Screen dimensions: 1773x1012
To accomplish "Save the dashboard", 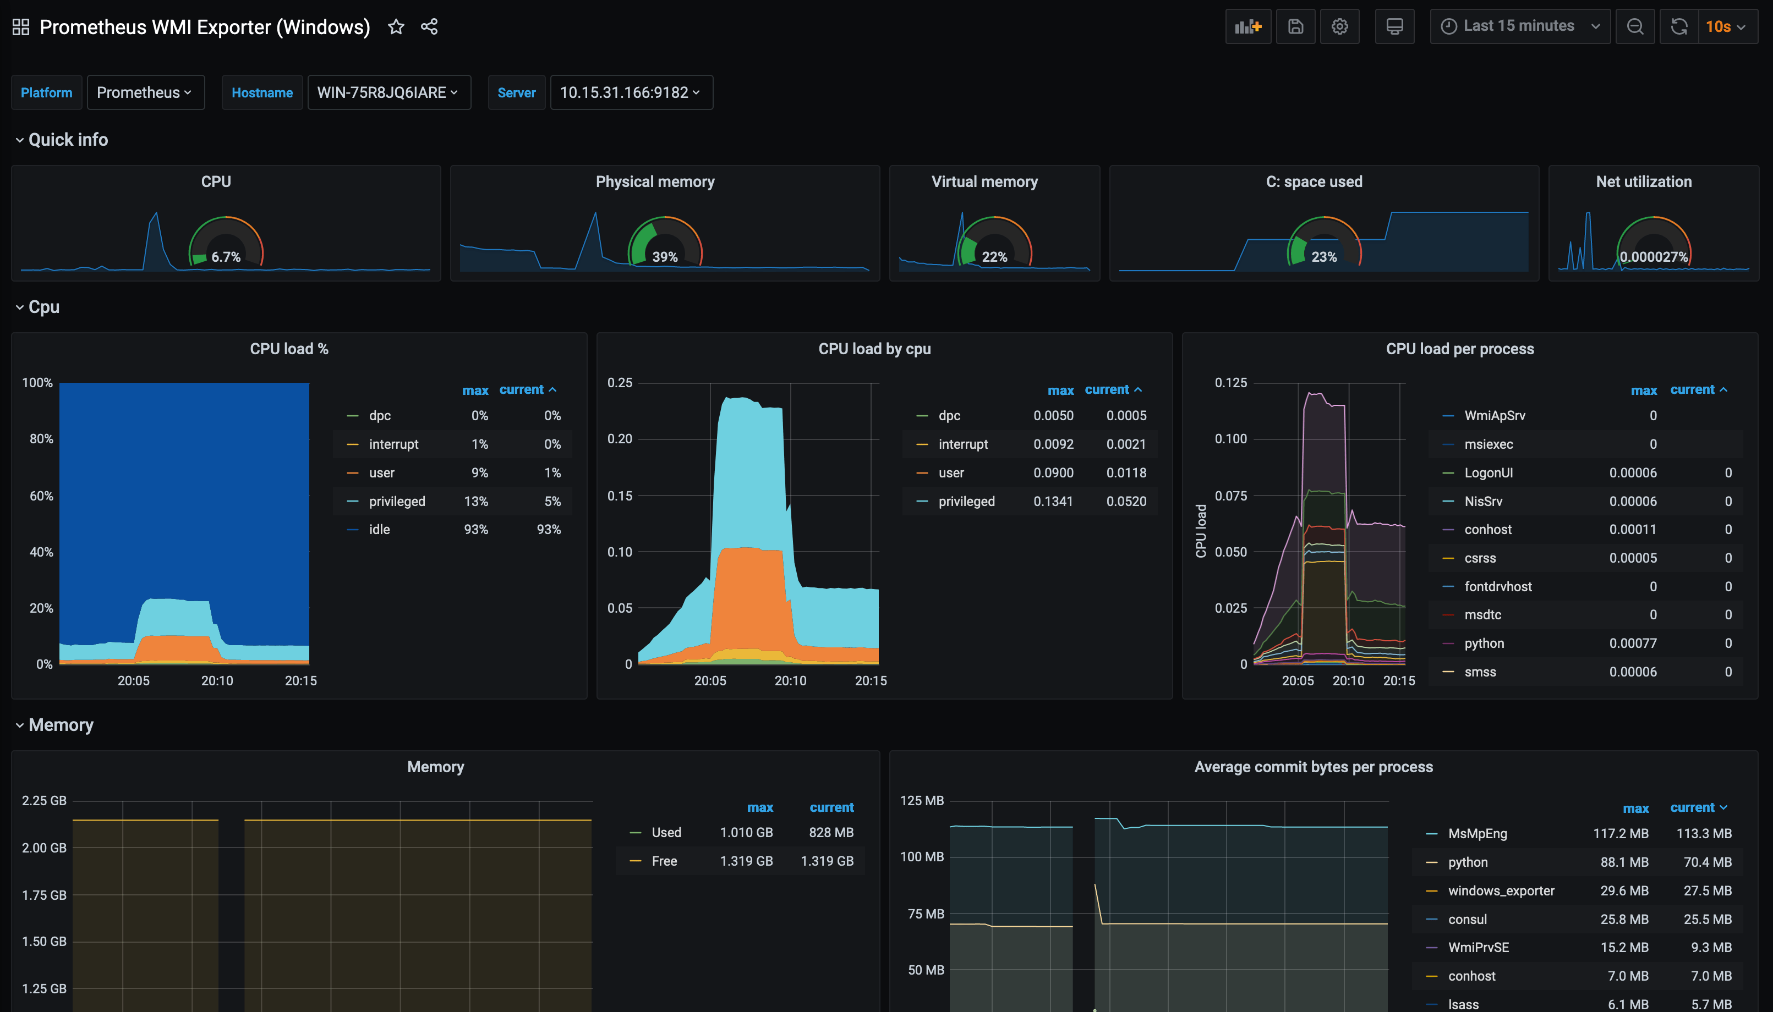I will tap(1295, 26).
